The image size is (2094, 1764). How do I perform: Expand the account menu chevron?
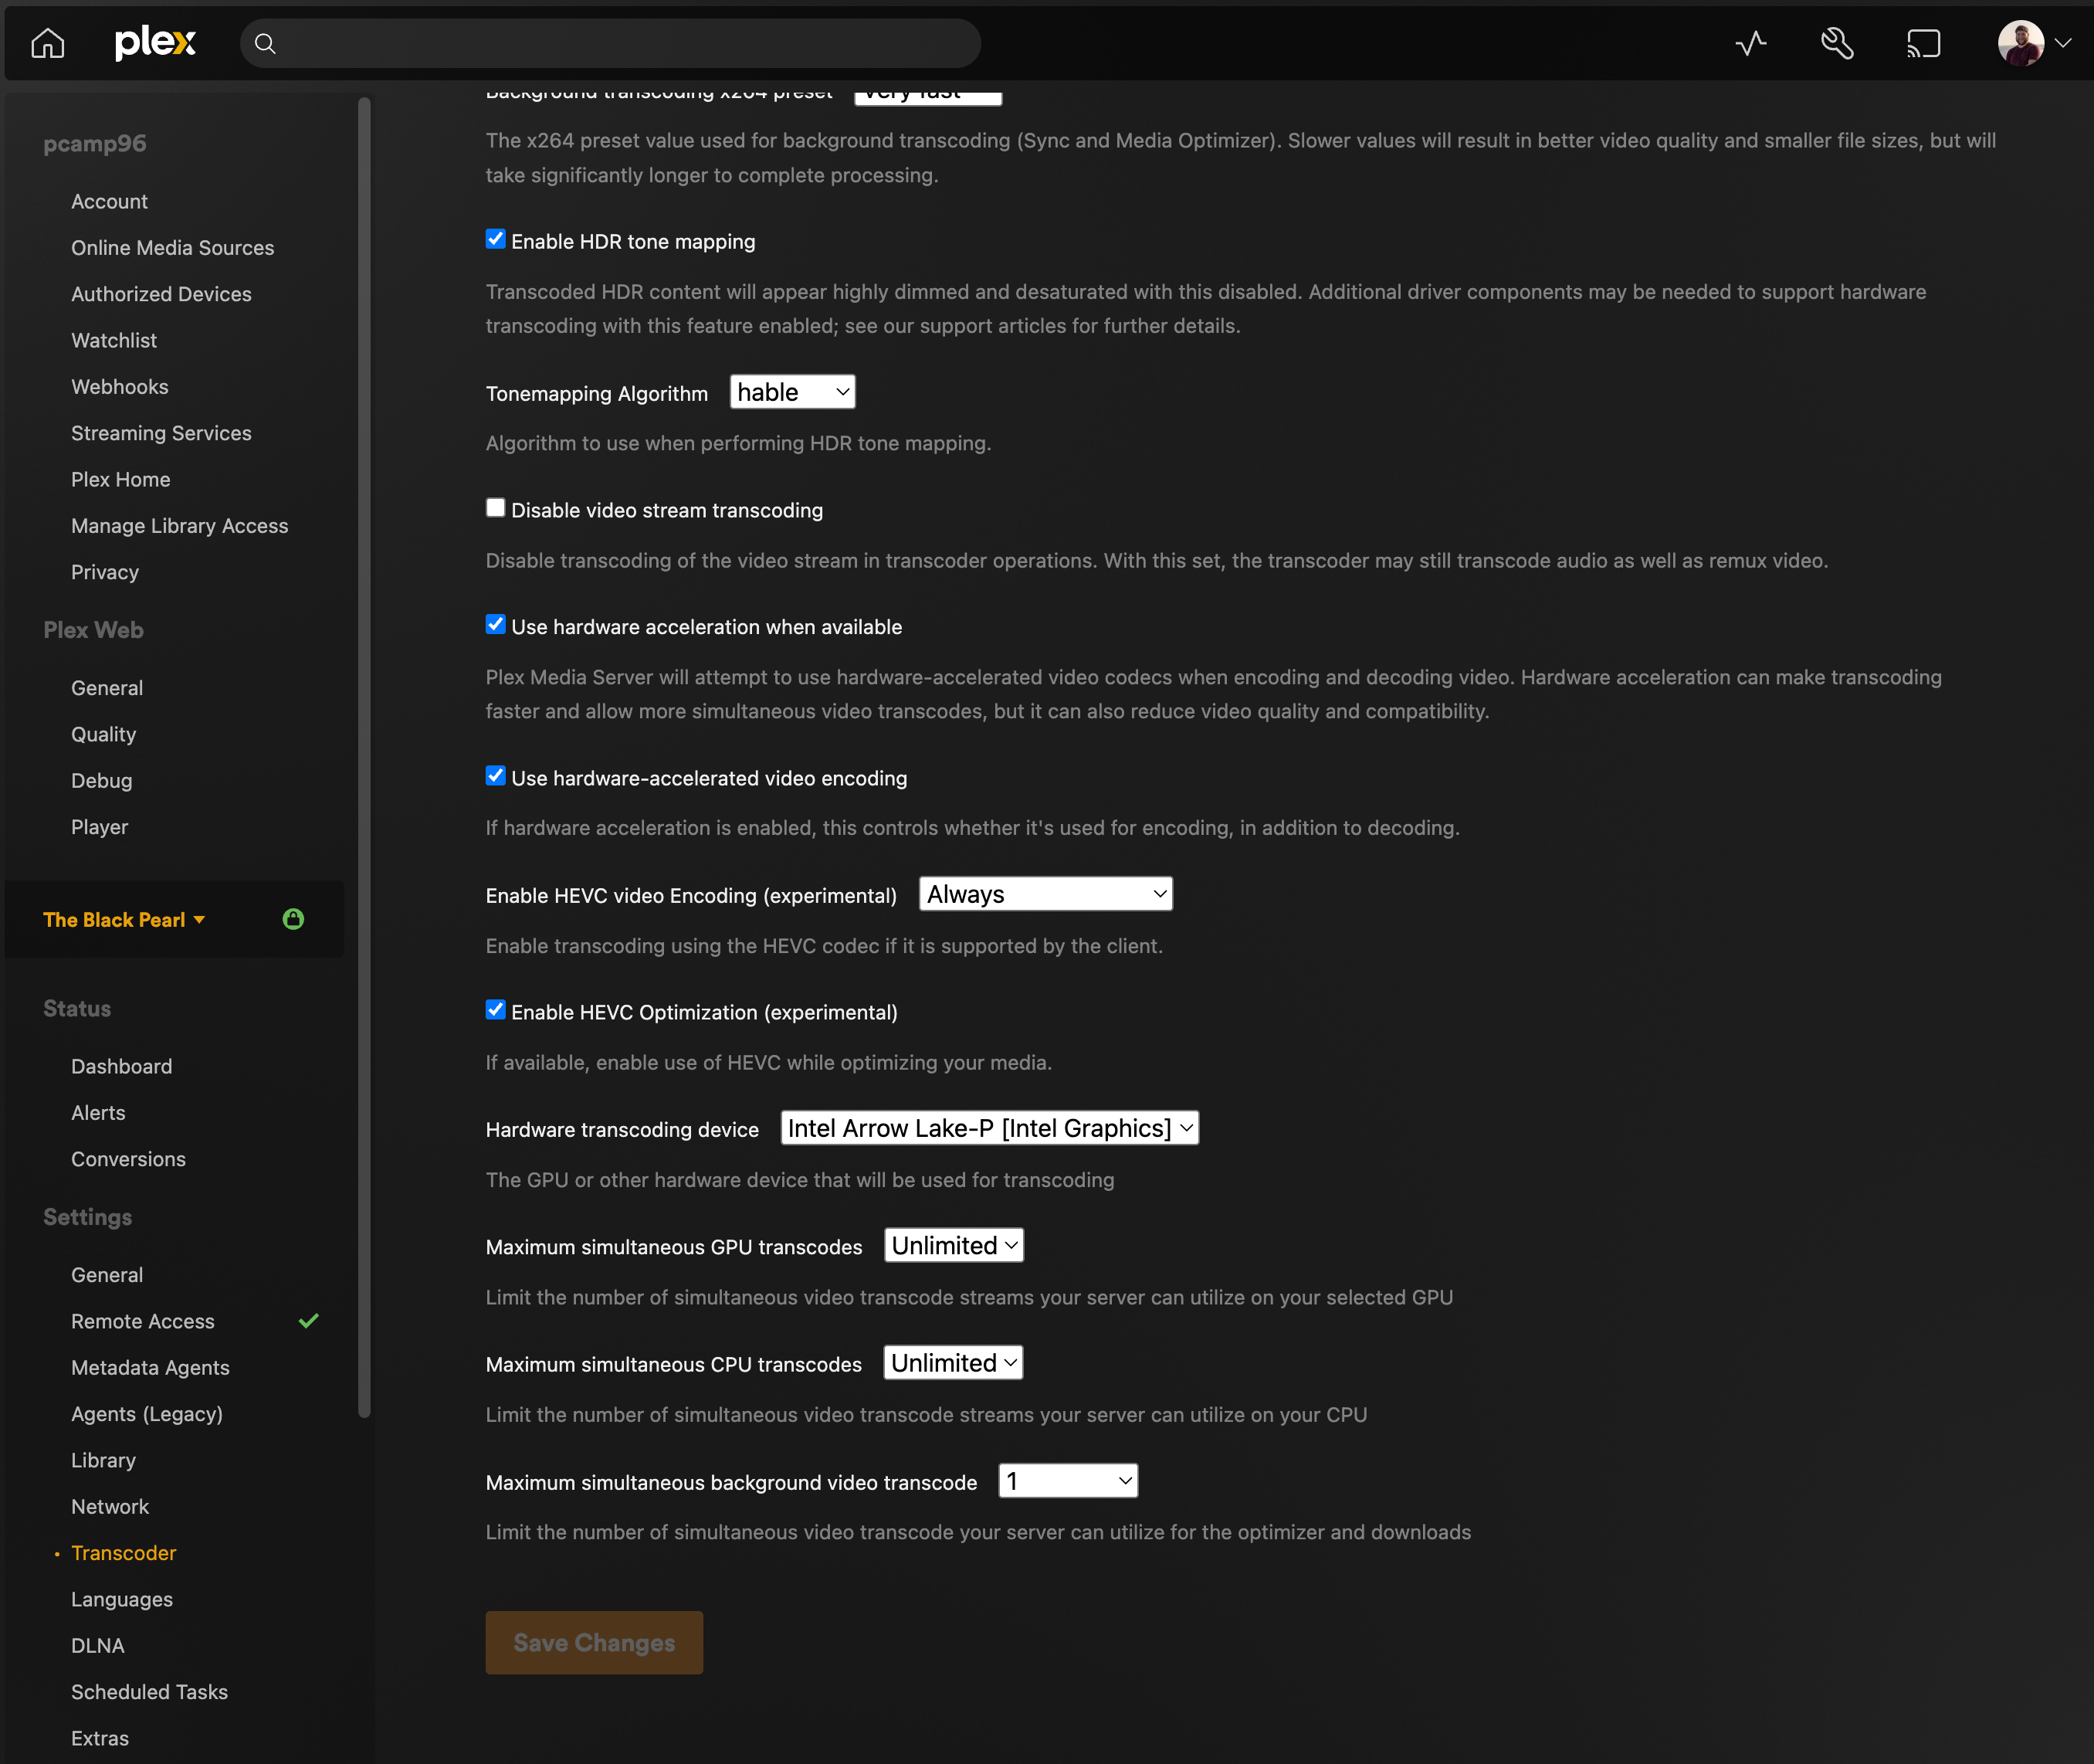(2063, 44)
